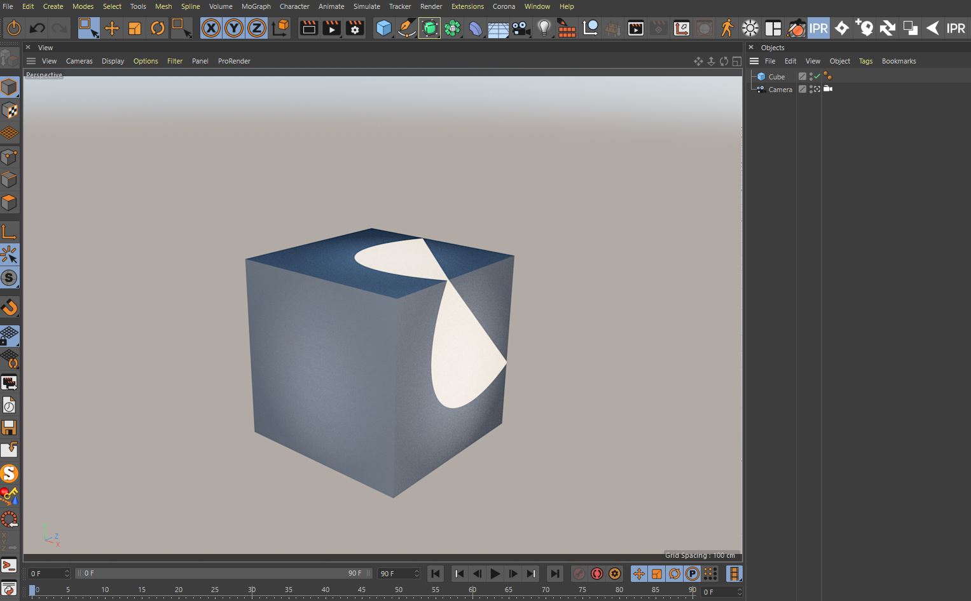Toggle the X-axis lock
971x601 pixels.
pos(211,28)
